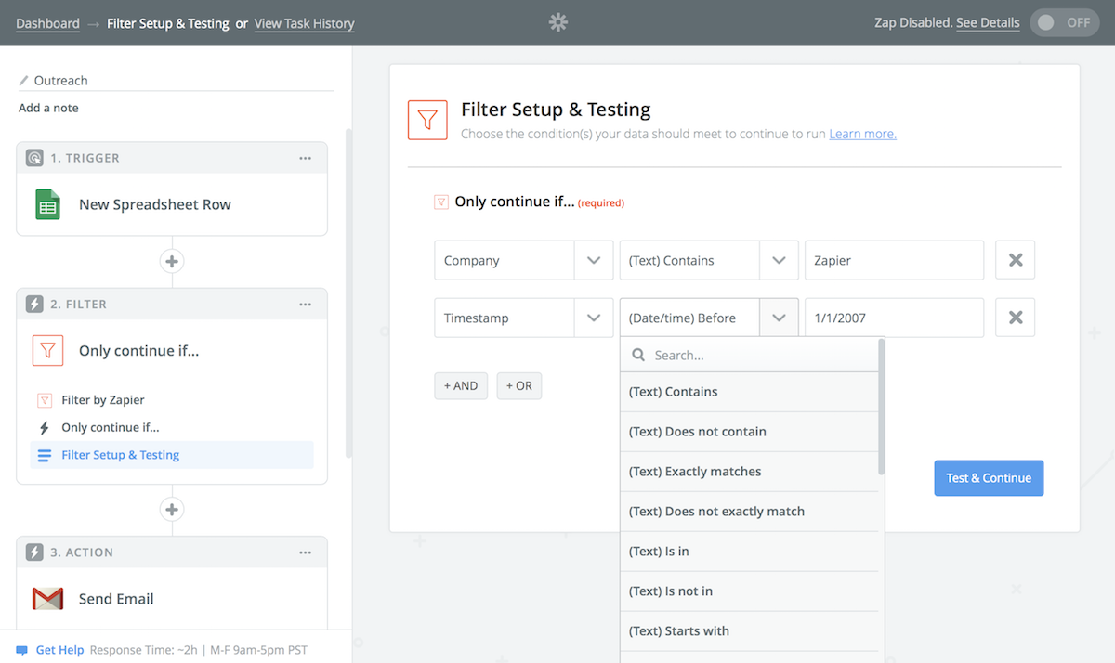The image size is (1115, 663).
Task: Select Filter Setup & Testing substep
Action: [x=172, y=455]
